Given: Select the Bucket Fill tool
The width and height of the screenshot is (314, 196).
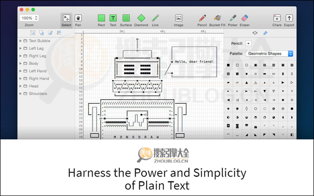Looking at the screenshot, I should pyautogui.click(x=217, y=20).
